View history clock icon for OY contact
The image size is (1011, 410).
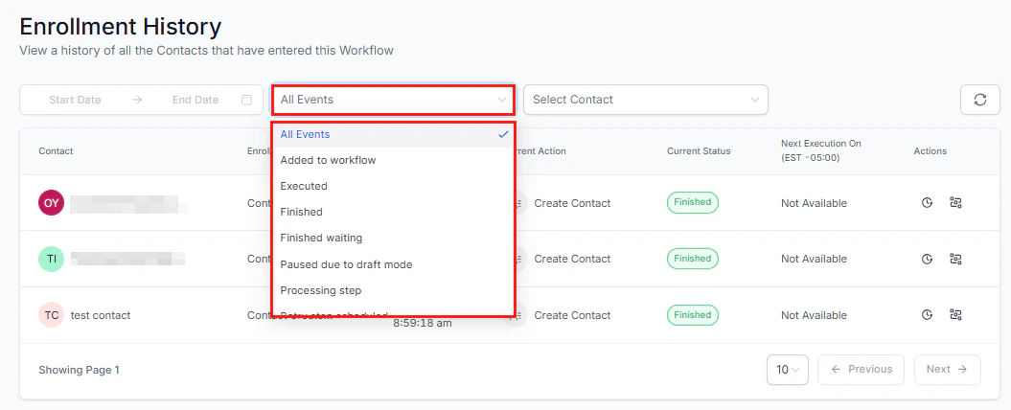click(928, 202)
